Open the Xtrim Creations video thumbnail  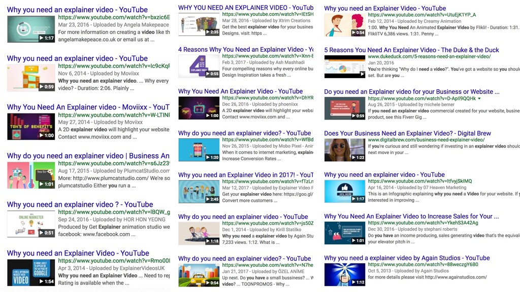(199, 24)
